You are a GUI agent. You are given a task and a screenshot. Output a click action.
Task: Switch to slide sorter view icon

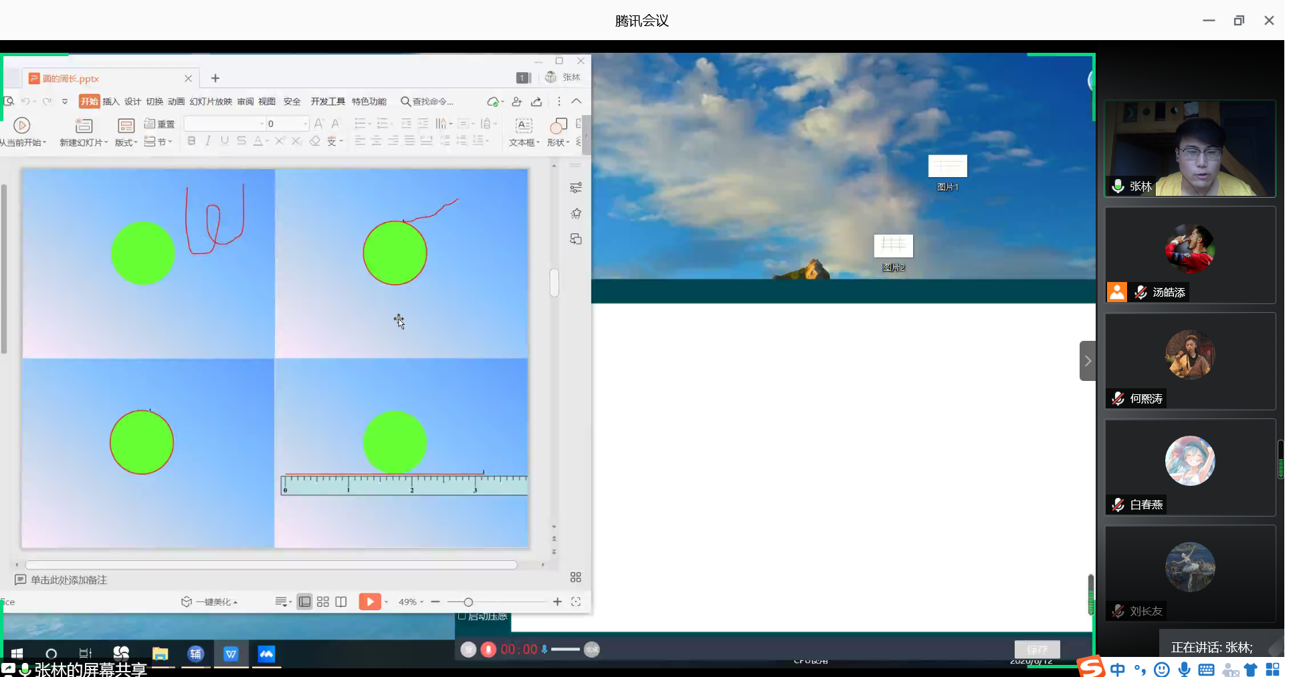[x=323, y=602]
